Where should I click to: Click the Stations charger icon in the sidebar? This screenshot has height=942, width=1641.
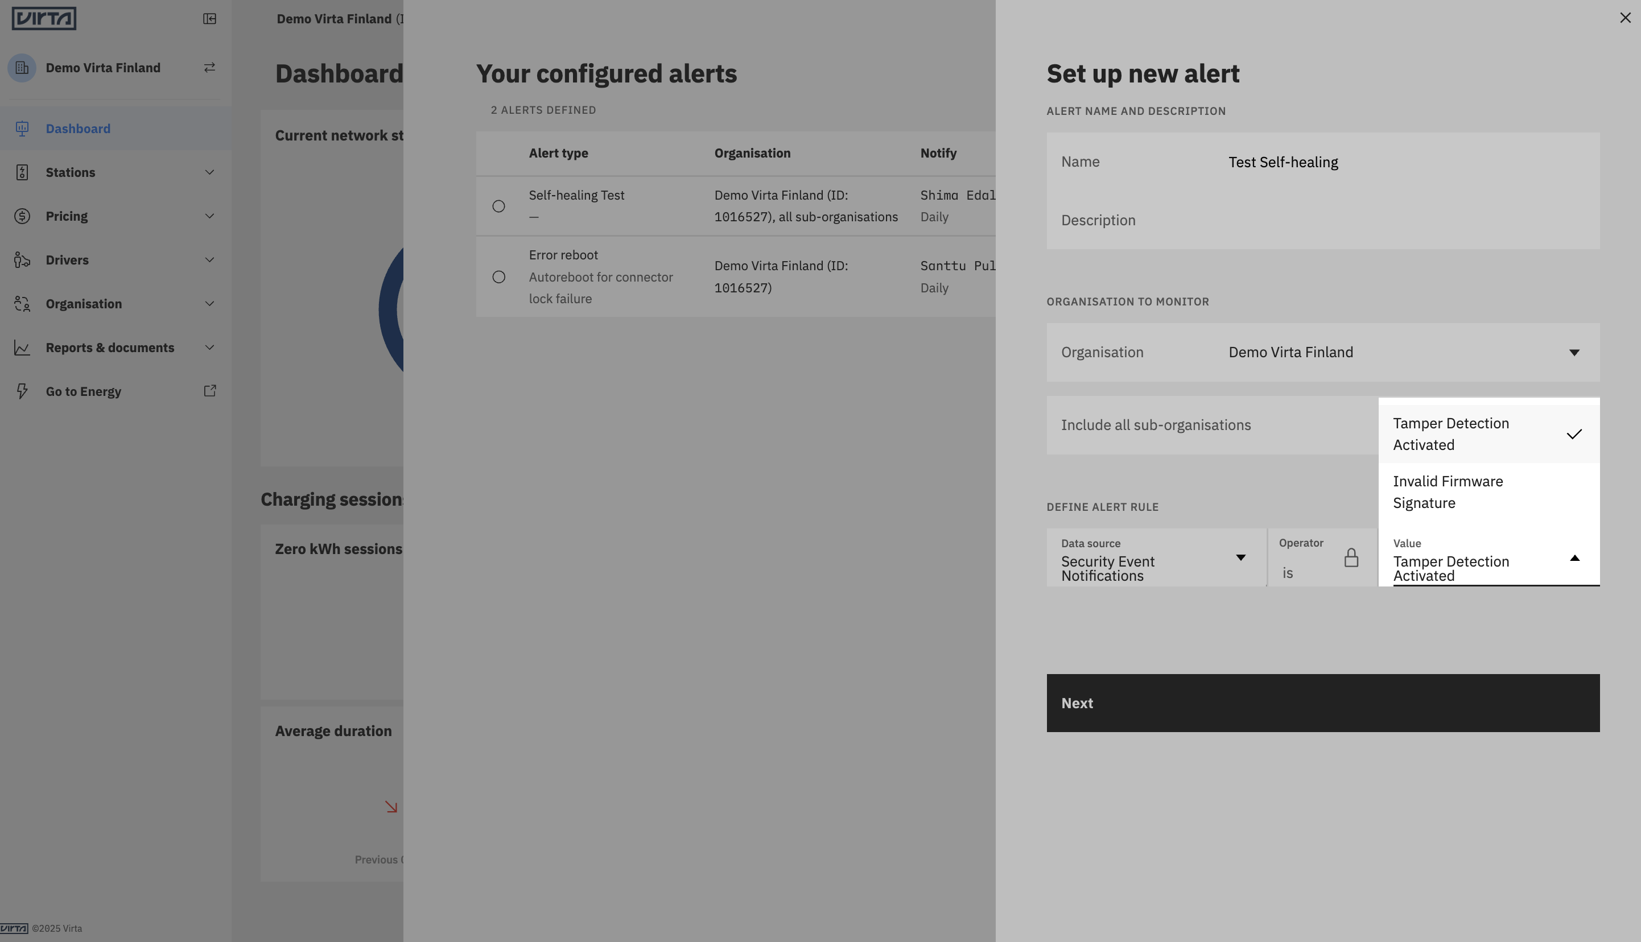[22, 172]
